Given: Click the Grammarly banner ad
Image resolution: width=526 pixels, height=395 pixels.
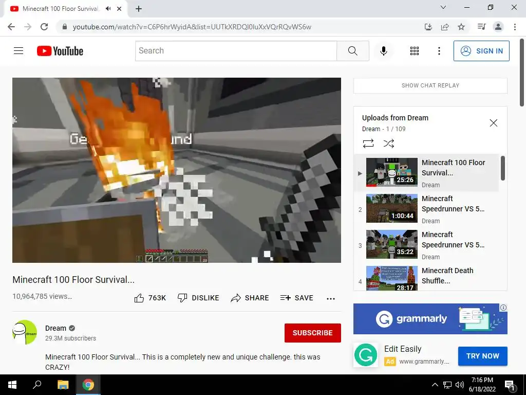Looking at the screenshot, I should 430,319.
